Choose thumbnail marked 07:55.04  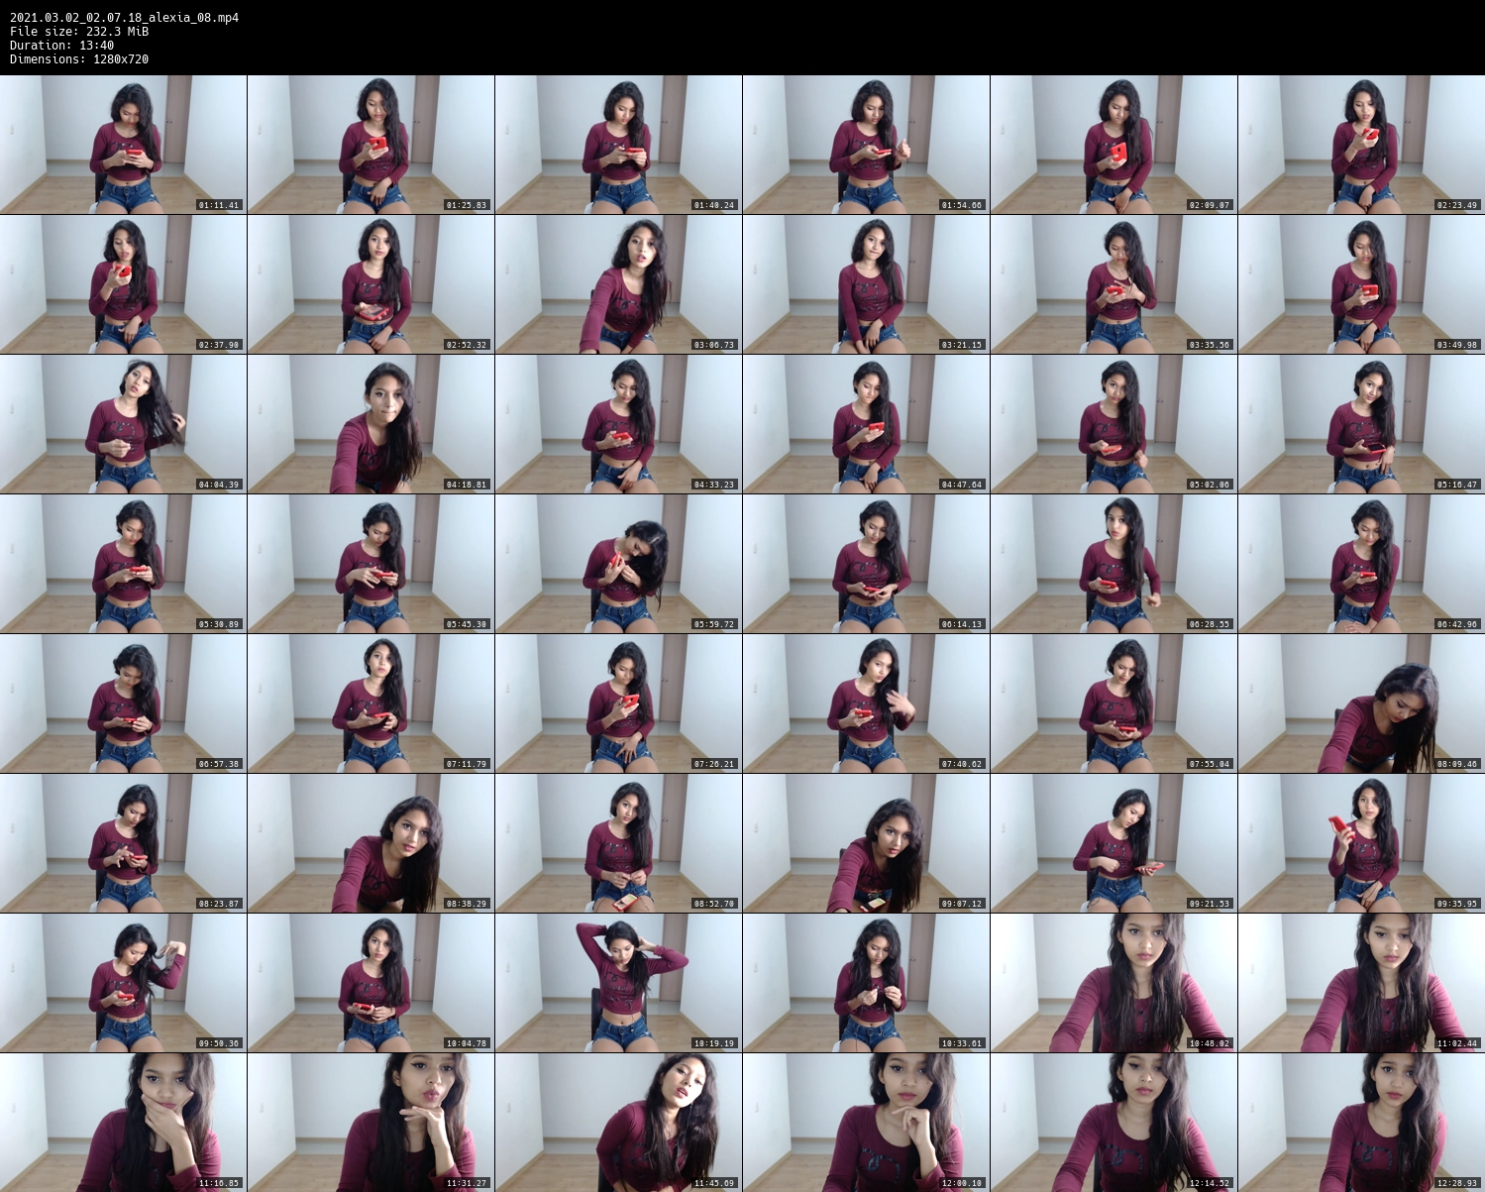pos(1114,704)
